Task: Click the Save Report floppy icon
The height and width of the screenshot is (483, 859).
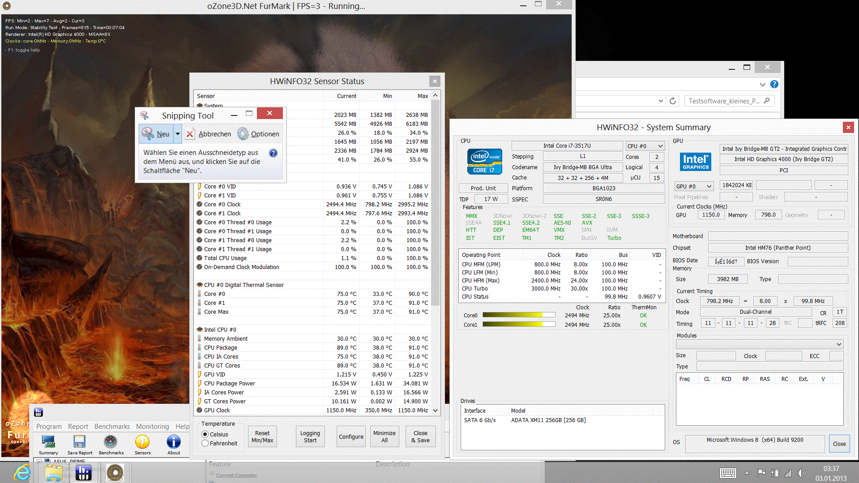Action: pos(80,442)
